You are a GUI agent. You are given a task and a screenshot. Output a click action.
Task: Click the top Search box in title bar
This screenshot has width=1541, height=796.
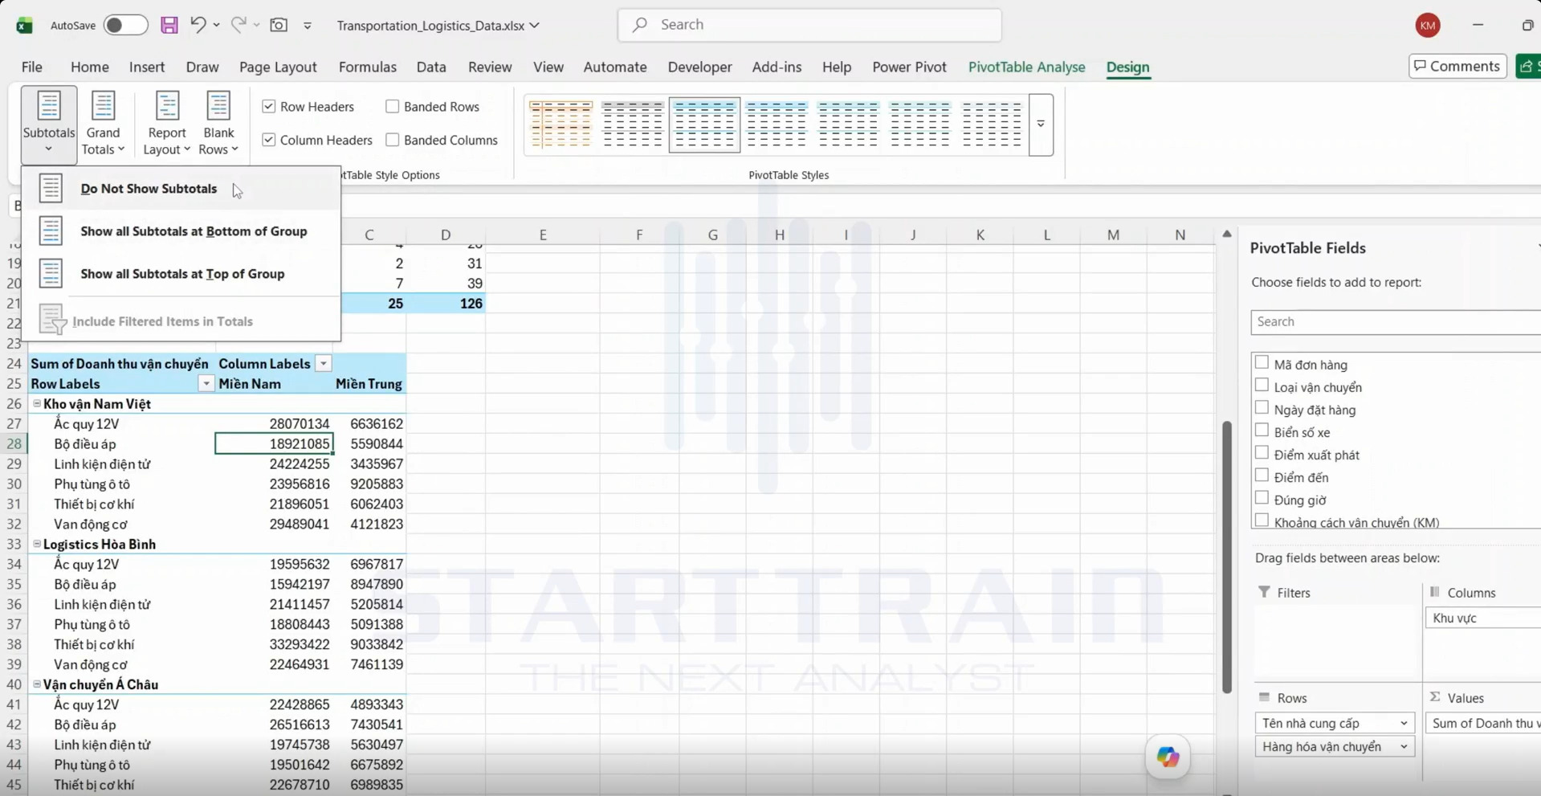pyautogui.click(x=809, y=25)
